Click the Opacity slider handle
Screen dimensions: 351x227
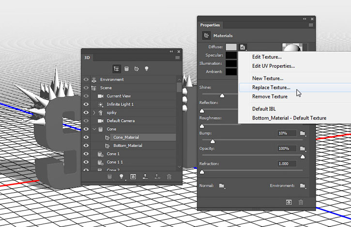(x=303, y=157)
